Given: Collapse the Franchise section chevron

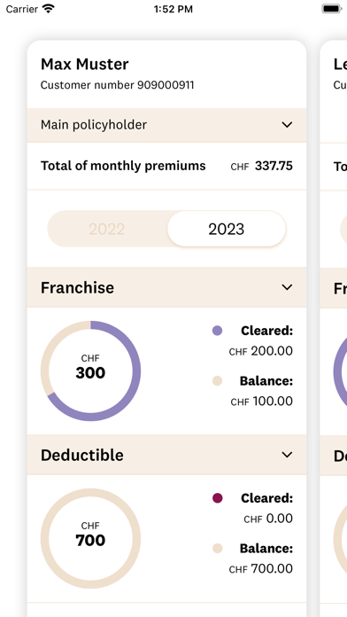Looking at the screenshot, I should click(288, 287).
